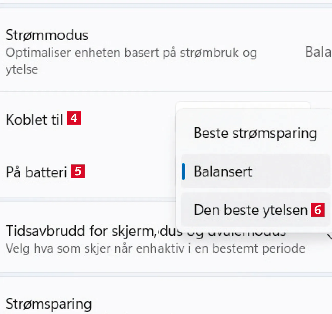Click the red number 5 badge
The width and height of the screenshot is (332, 314).
78,171
